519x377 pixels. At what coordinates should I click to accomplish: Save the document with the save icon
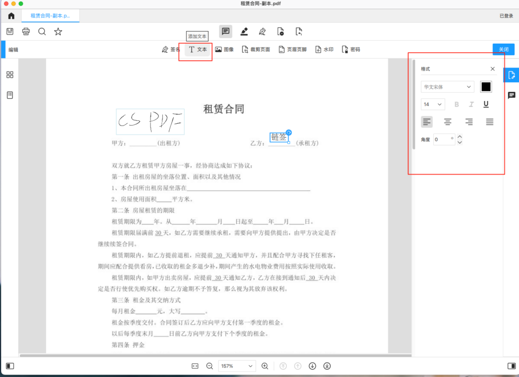(x=10, y=31)
